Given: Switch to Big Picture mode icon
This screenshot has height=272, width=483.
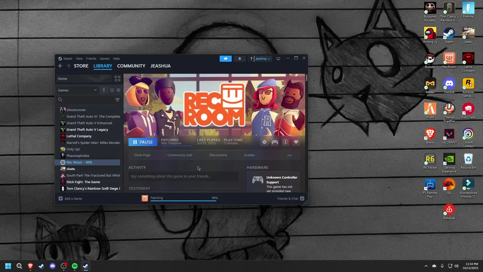Looking at the screenshot, I should (278, 59).
